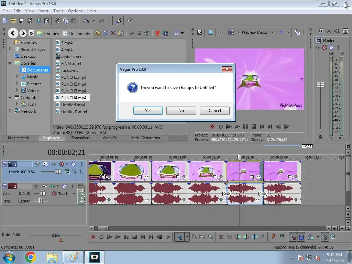
Task: Go back in the Explorer panel
Action: [x=13, y=33]
